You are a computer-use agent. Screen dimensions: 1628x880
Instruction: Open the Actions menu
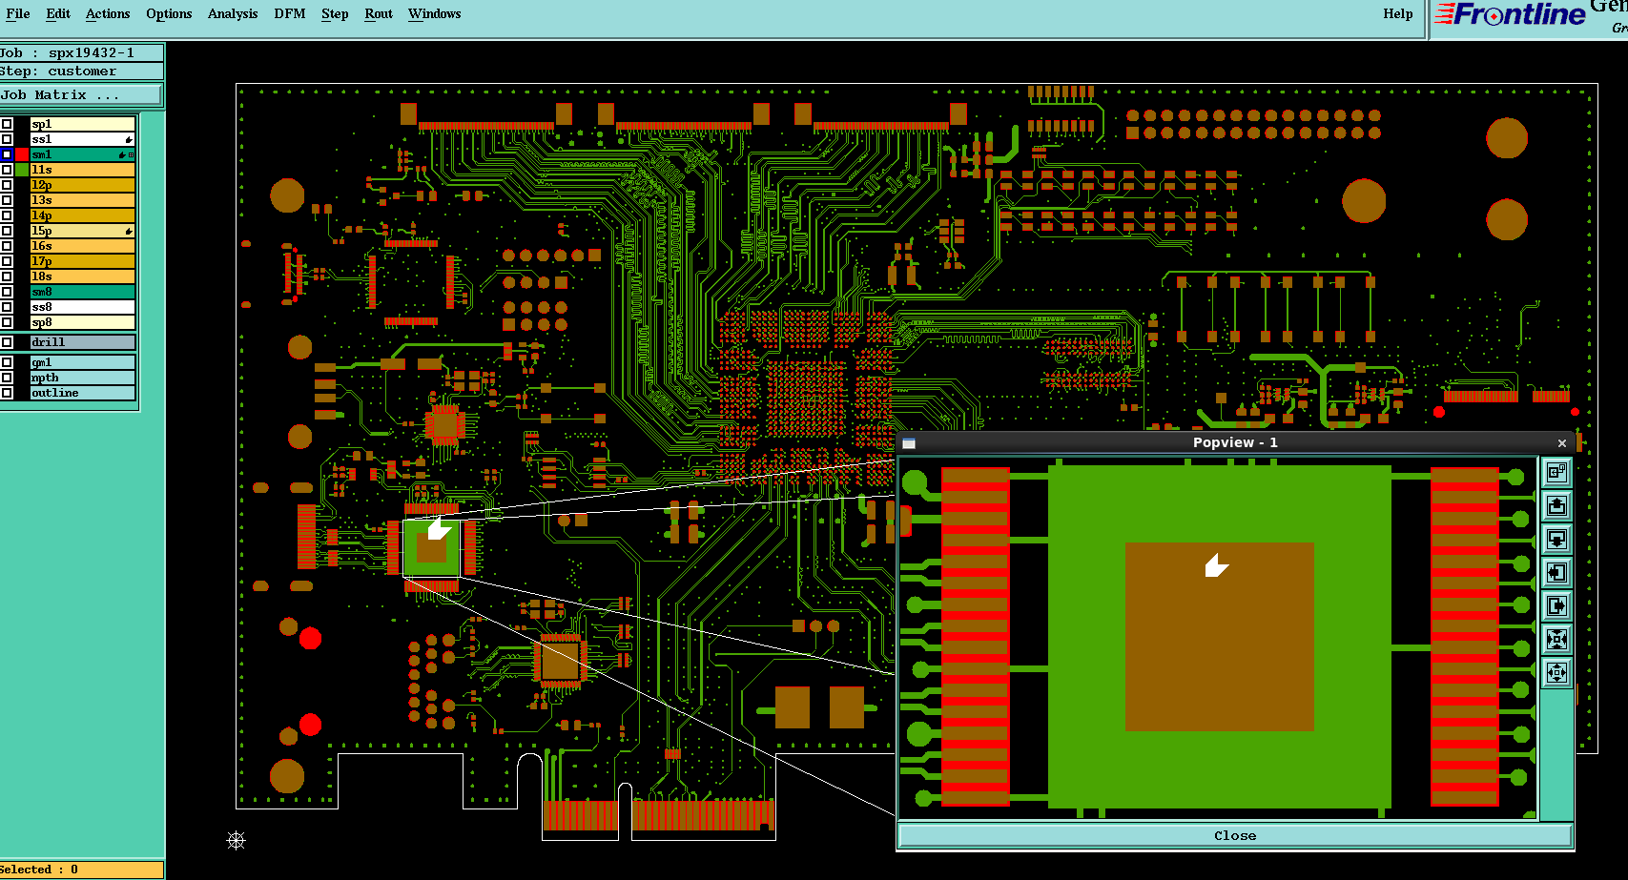click(108, 13)
